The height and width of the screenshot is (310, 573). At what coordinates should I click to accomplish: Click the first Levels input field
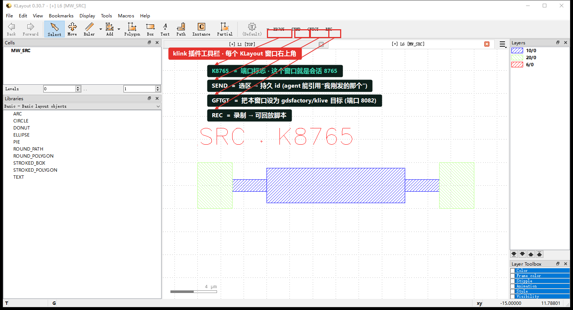pos(59,89)
